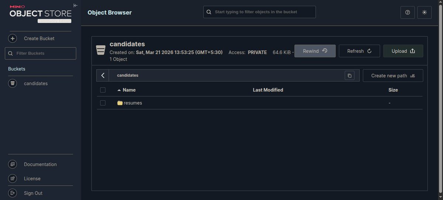
Task: Click the search magnifier in the object filter
Action: tap(209, 12)
